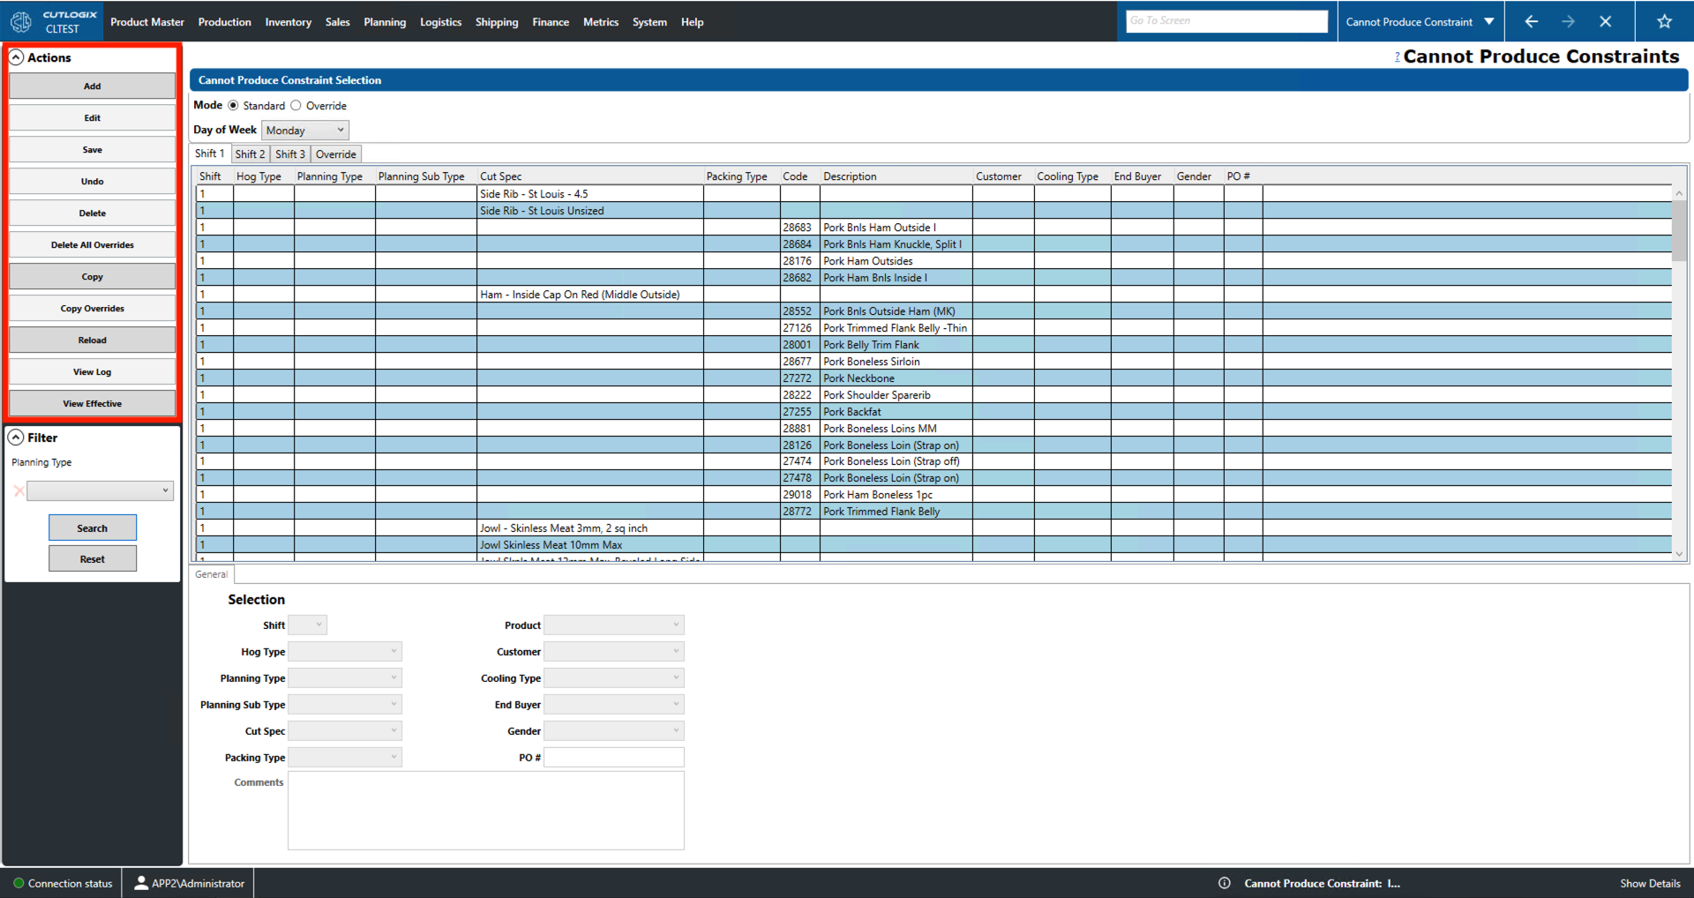1694x898 pixels.
Task: Collapse the Filter section
Action: tap(17, 437)
